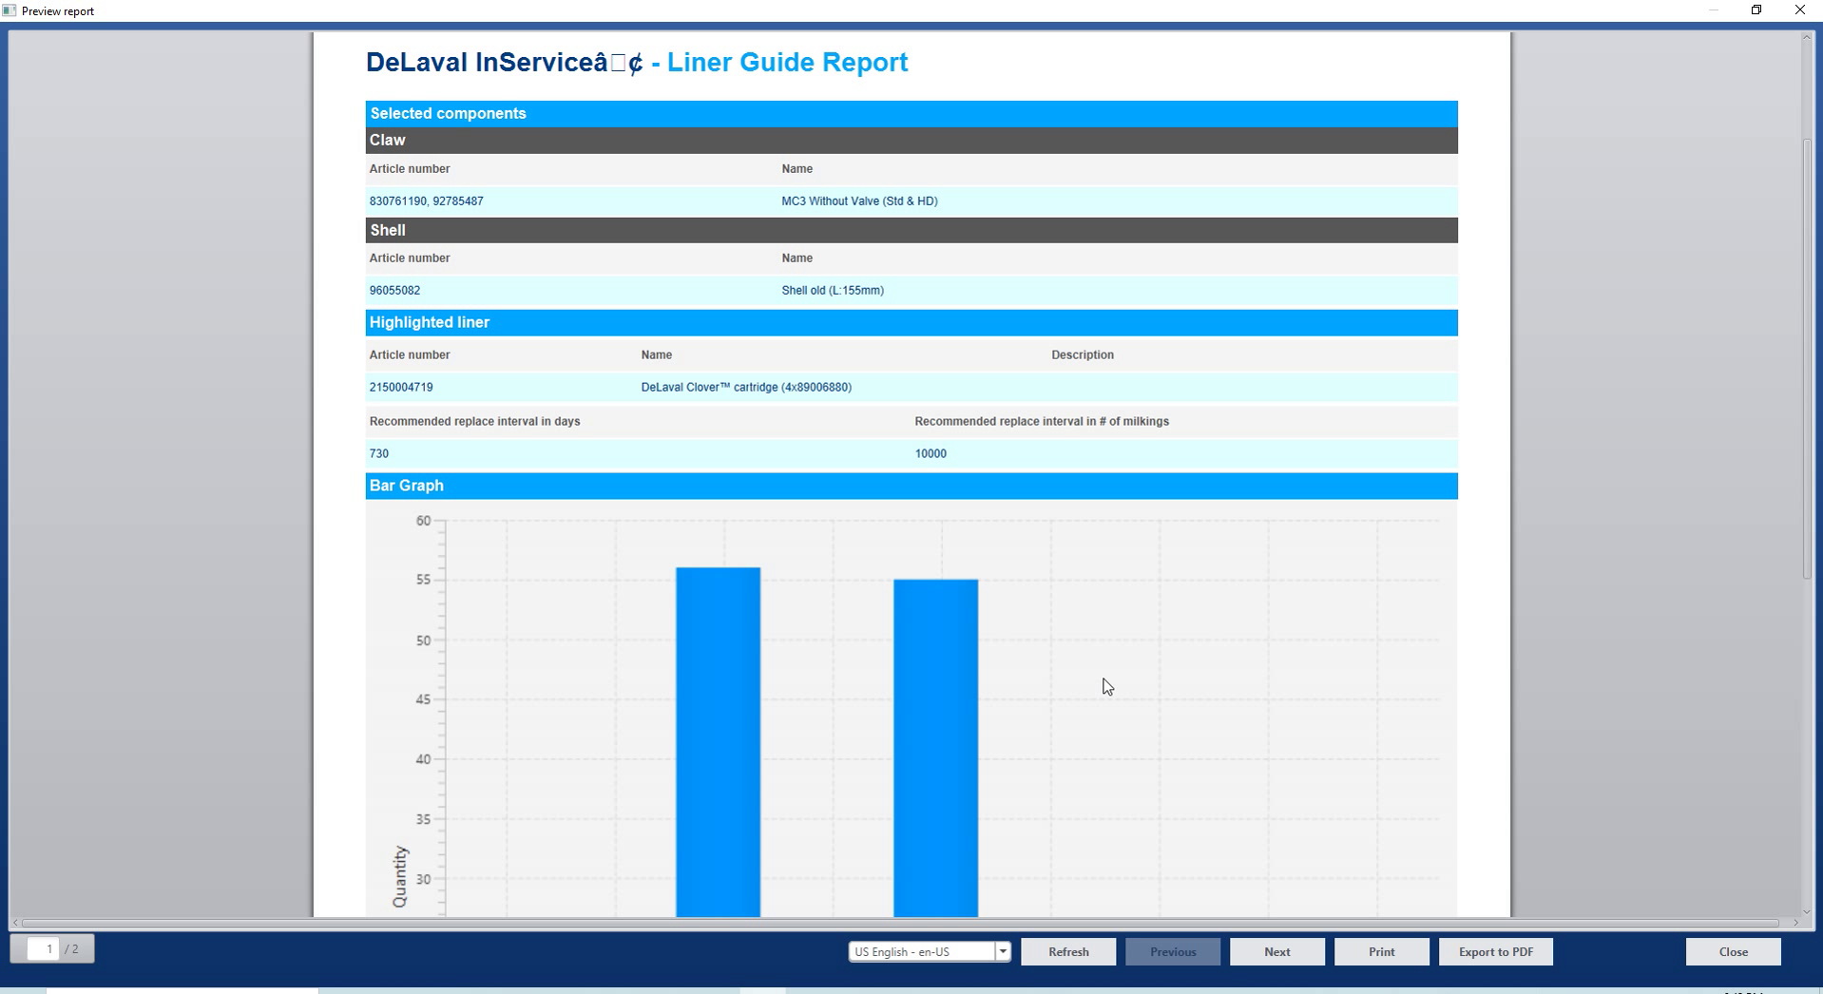This screenshot has width=1823, height=994.
Task: Click the shorter blue bar at 55
Action: pyautogui.click(x=935, y=748)
